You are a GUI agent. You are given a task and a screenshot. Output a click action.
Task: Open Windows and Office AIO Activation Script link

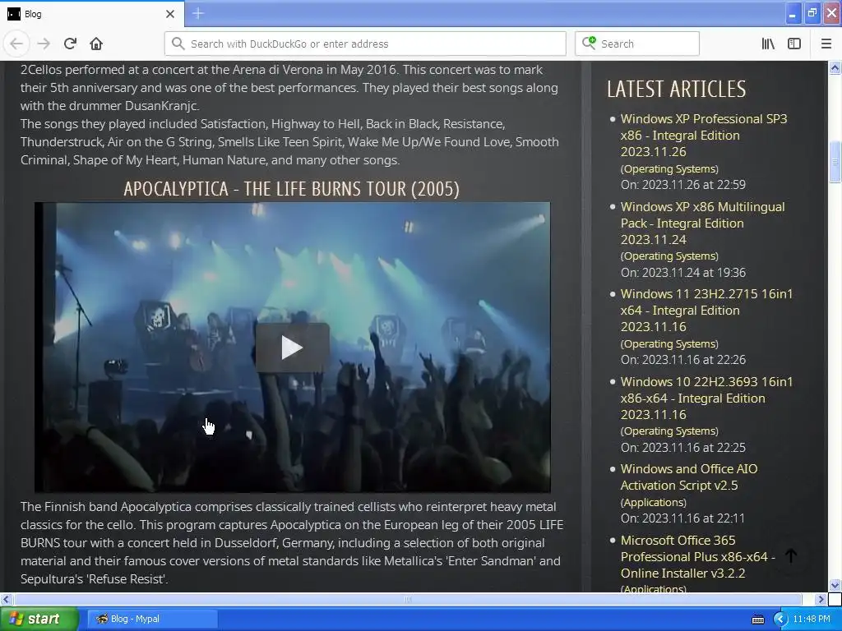point(689,477)
